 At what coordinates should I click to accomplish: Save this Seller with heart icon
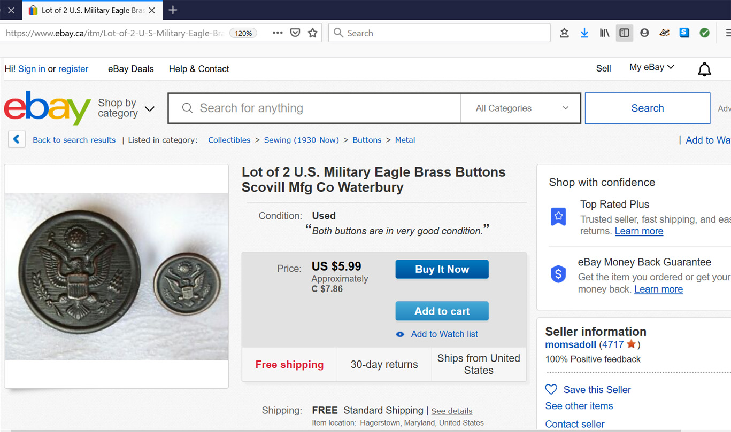551,390
